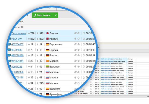
Task: Open visitor link Петр Иванов
Action: click(x=18, y=33)
